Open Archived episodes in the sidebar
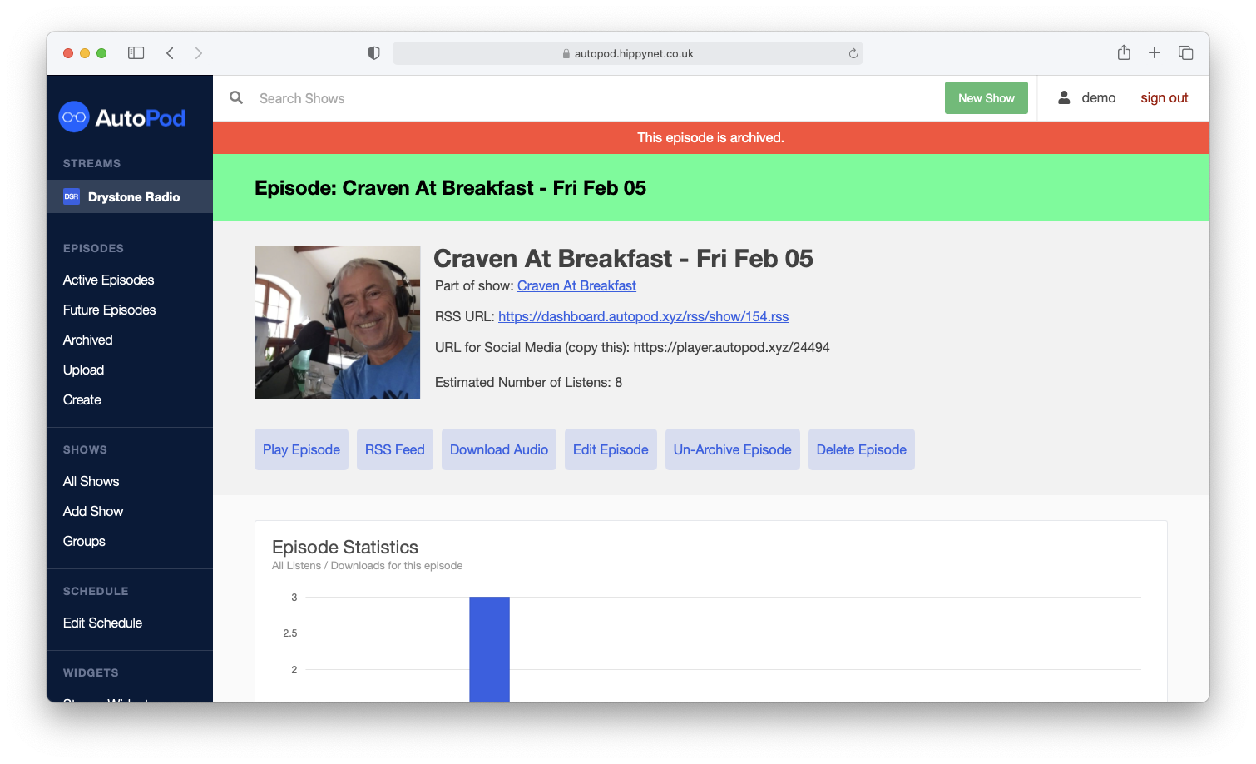The height and width of the screenshot is (764, 1256). 88,340
